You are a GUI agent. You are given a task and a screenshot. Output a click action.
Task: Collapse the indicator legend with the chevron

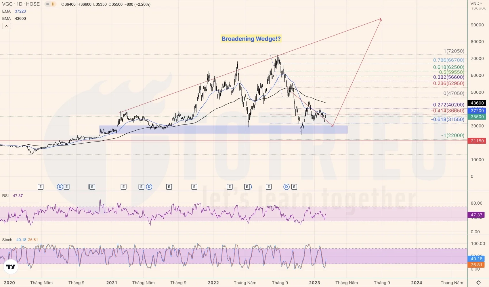[7, 26]
